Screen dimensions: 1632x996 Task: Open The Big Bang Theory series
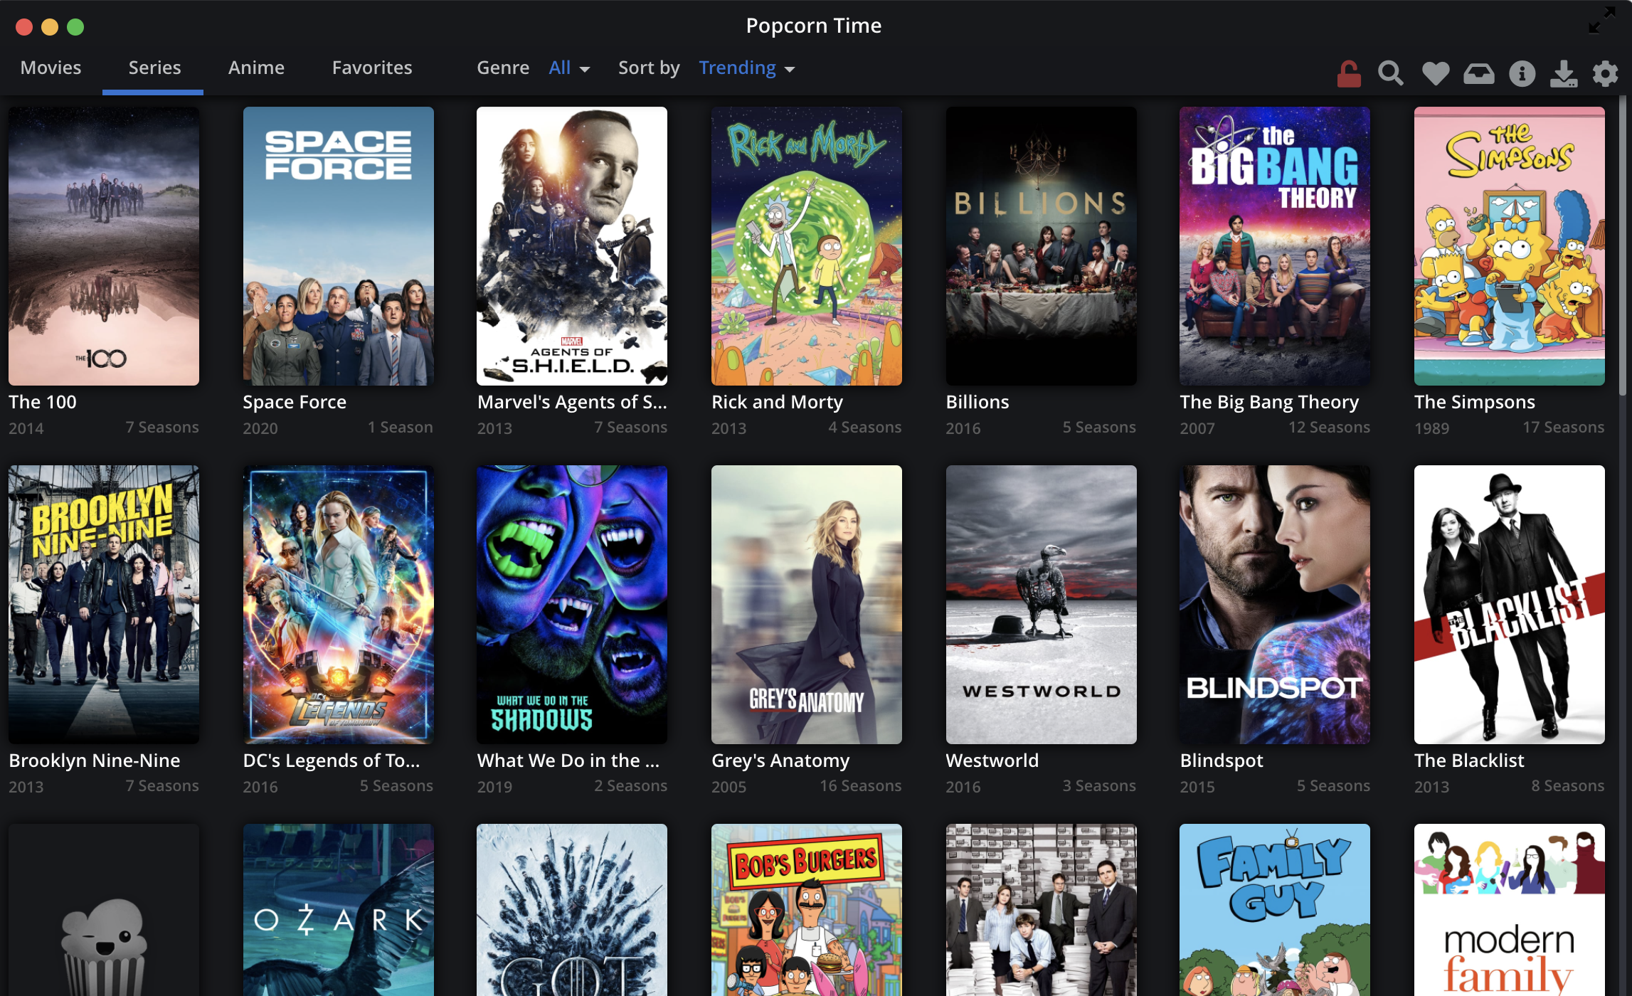click(x=1273, y=246)
